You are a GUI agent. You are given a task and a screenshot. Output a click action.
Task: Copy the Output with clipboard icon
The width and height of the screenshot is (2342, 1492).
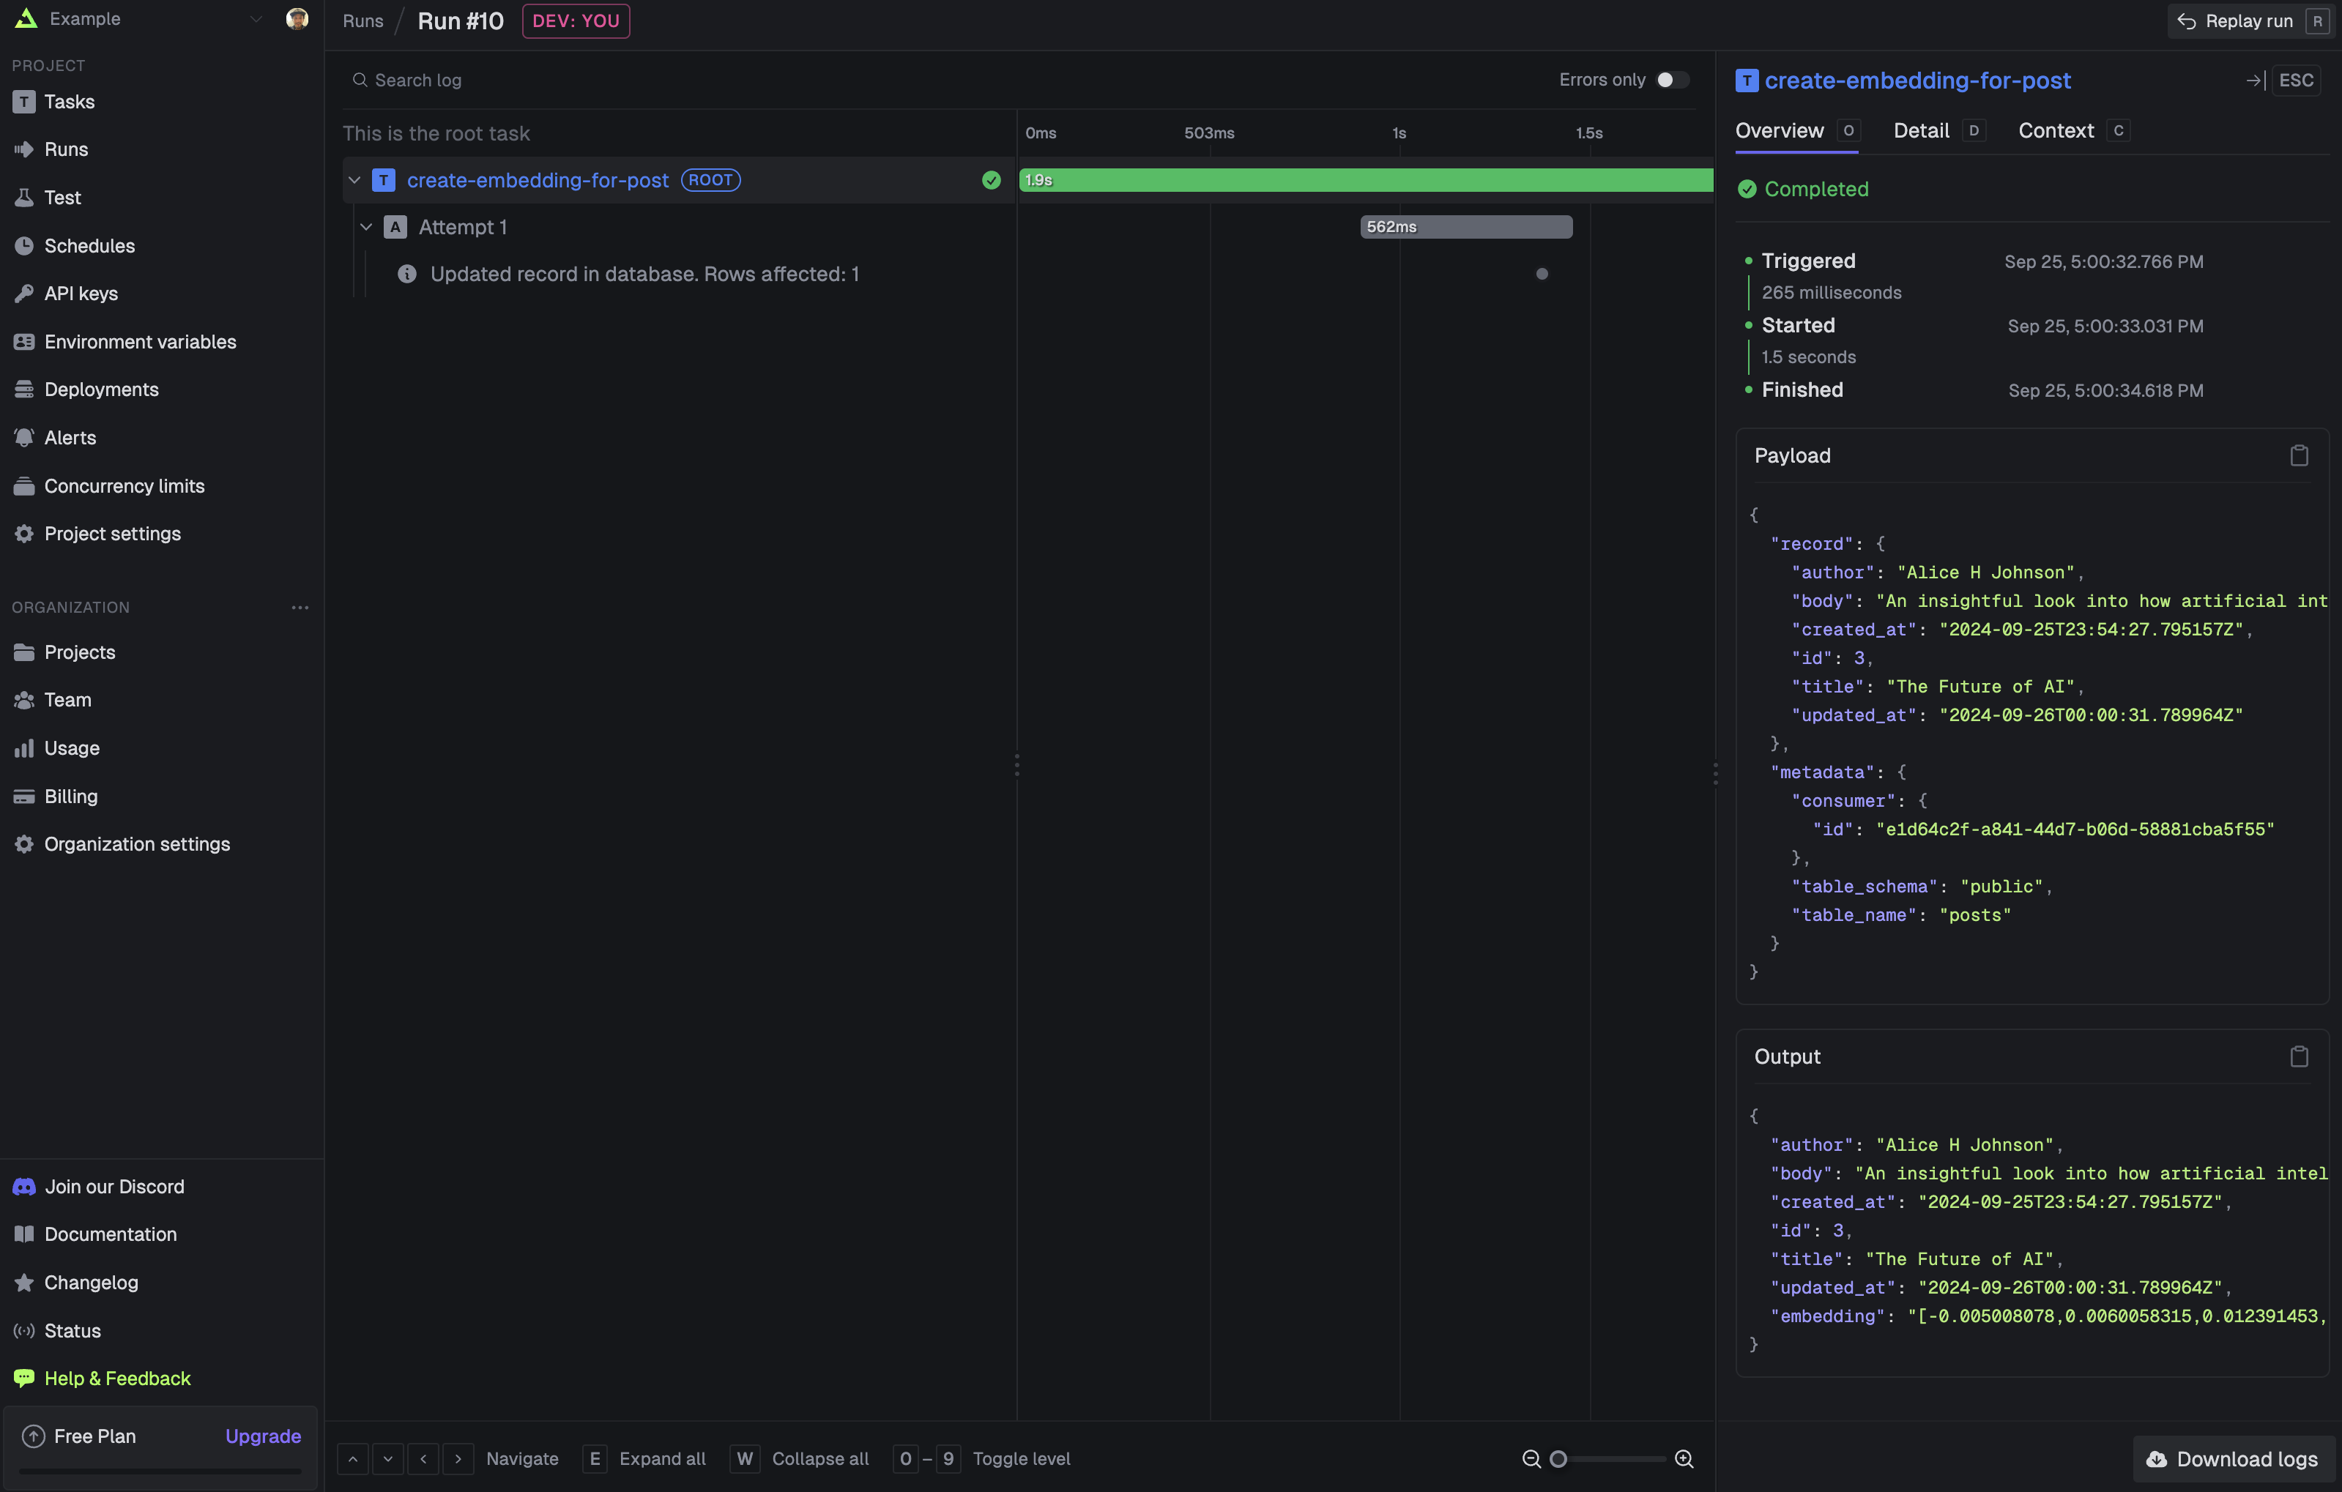pos(2298,1056)
